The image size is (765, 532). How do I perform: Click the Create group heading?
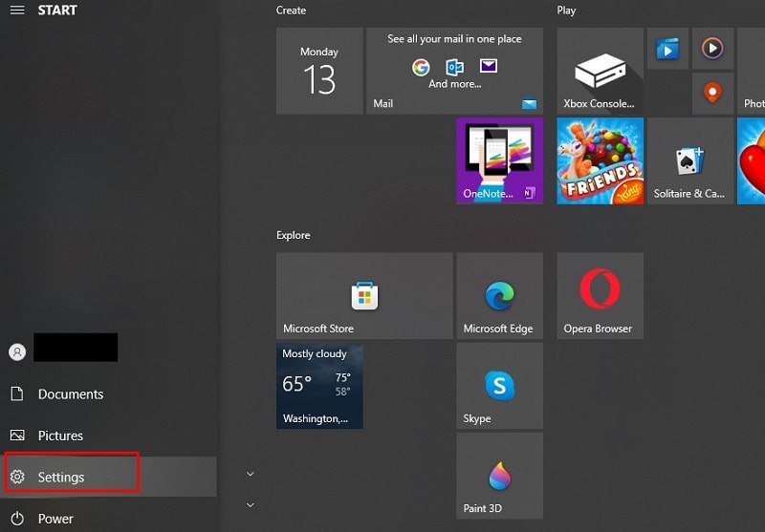[x=291, y=11]
